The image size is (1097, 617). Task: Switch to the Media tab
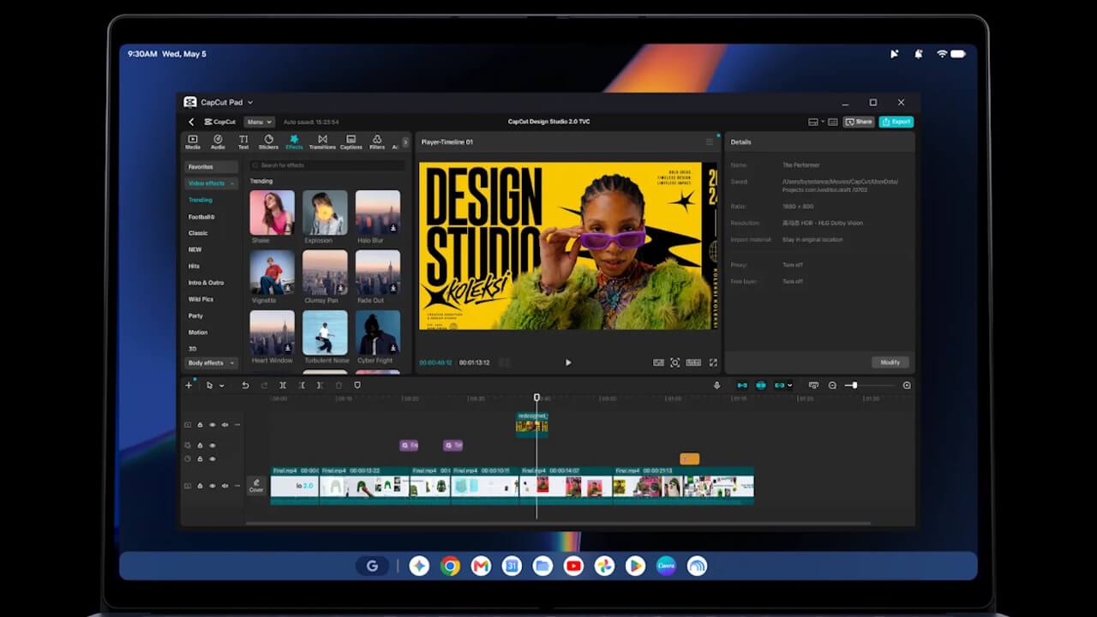[x=193, y=142]
